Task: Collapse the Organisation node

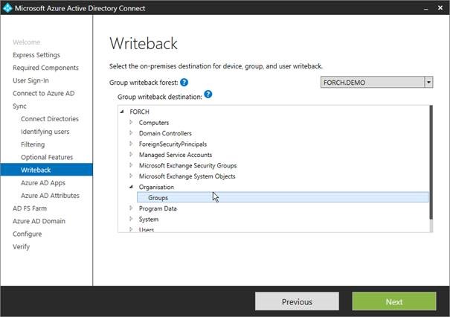Action: click(131, 187)
